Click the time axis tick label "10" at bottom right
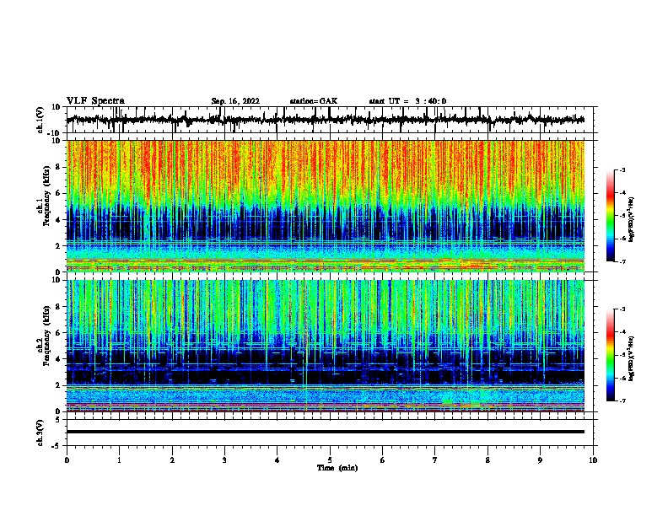Image resolution: width=668 pixels, height=516 pixels. tap(593, 460)
